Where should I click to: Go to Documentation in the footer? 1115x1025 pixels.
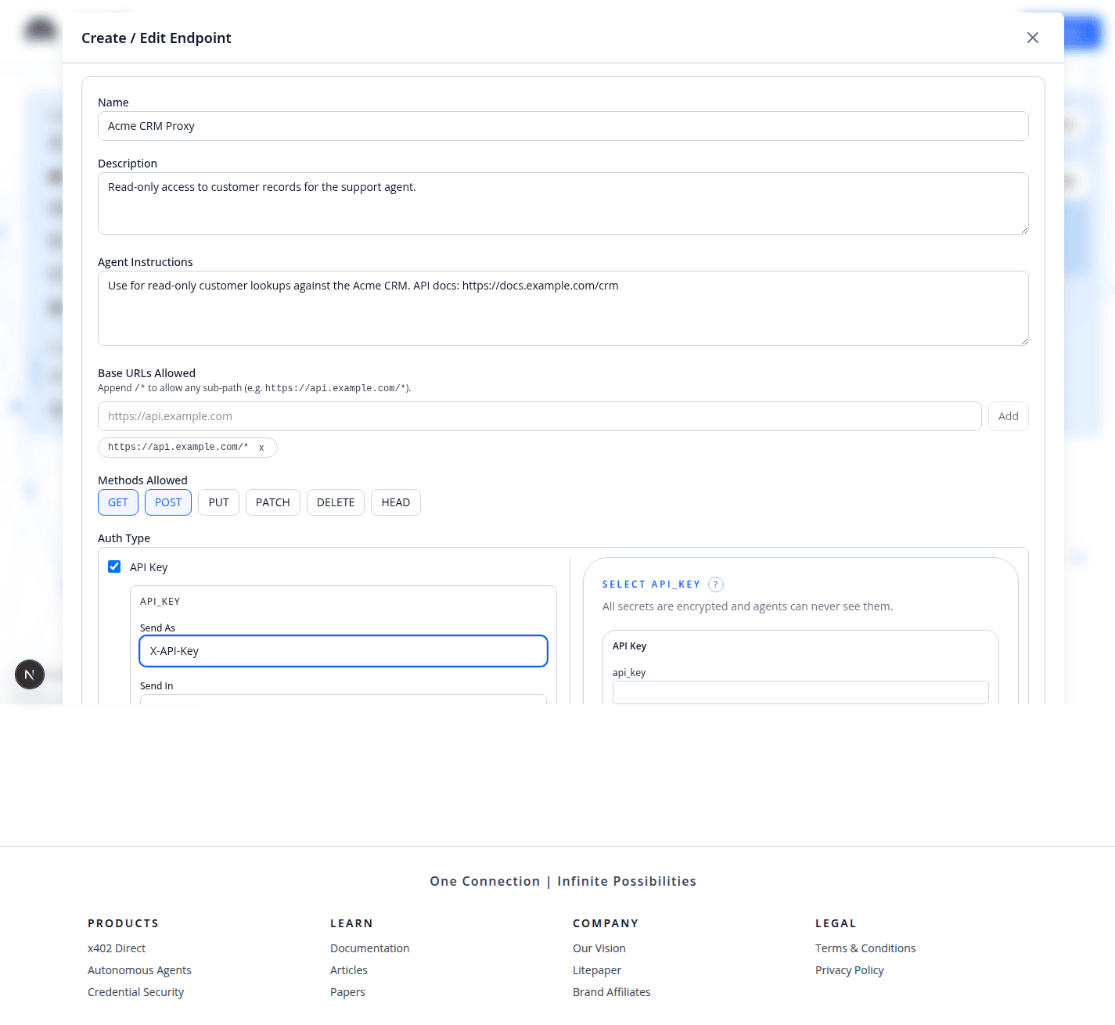coord(369,948)
